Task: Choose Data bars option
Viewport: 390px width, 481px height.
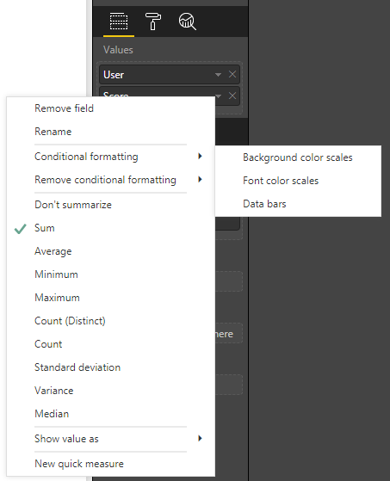Action: pyautogui.click(x=298, y=204)
